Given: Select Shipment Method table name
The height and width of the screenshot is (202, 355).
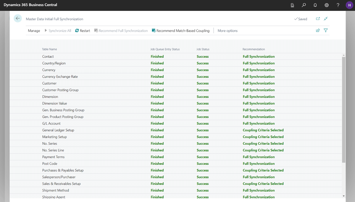Looking at the screenshot, I should (56, 190).
